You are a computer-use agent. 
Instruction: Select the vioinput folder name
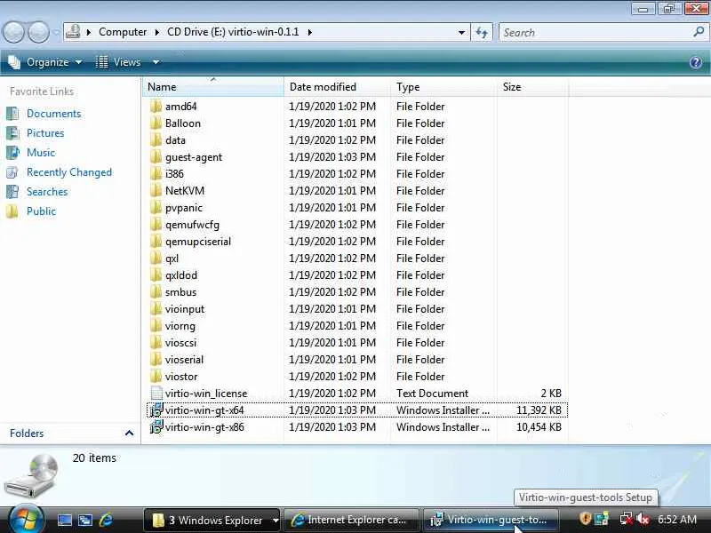[185, 309]
